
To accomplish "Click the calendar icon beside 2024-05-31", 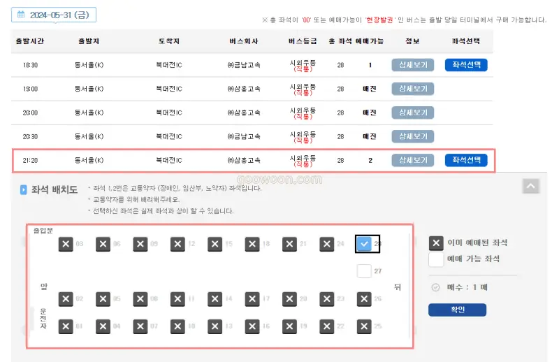I will (x=21, y=15).
